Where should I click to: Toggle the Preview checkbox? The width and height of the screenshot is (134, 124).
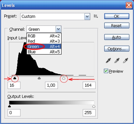point(106,71)
